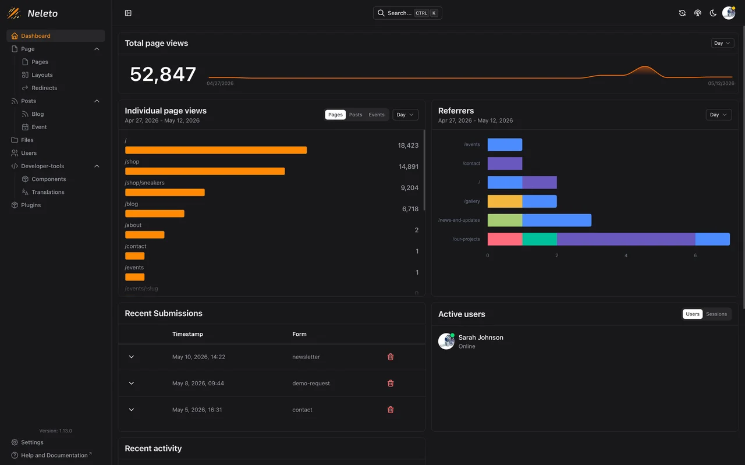745x465 pixels.
Task: Click the 14,891 count for /shop
Action: pos(409,166)
